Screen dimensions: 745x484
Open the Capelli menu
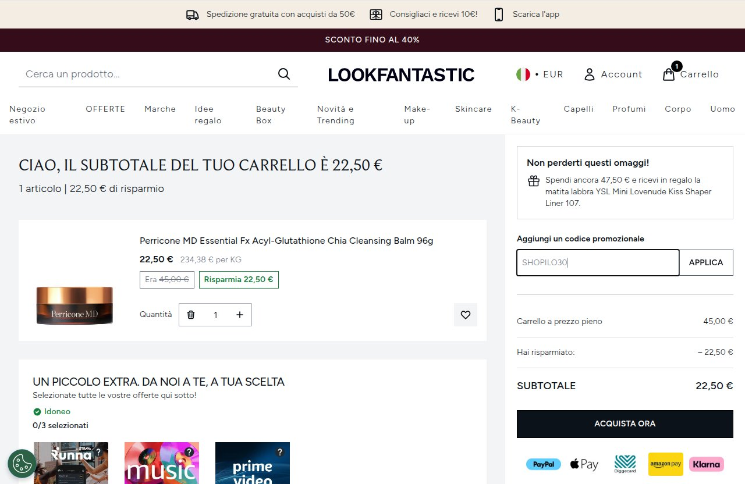pyautogui.click(x=579, y=109)
